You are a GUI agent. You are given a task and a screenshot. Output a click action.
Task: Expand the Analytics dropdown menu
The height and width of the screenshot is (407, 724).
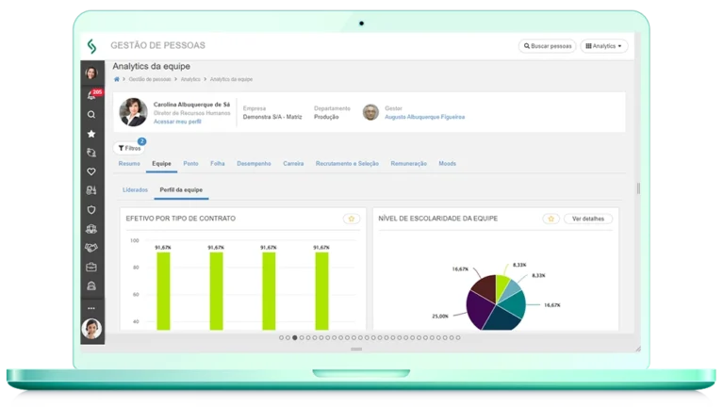pos(604,45)
